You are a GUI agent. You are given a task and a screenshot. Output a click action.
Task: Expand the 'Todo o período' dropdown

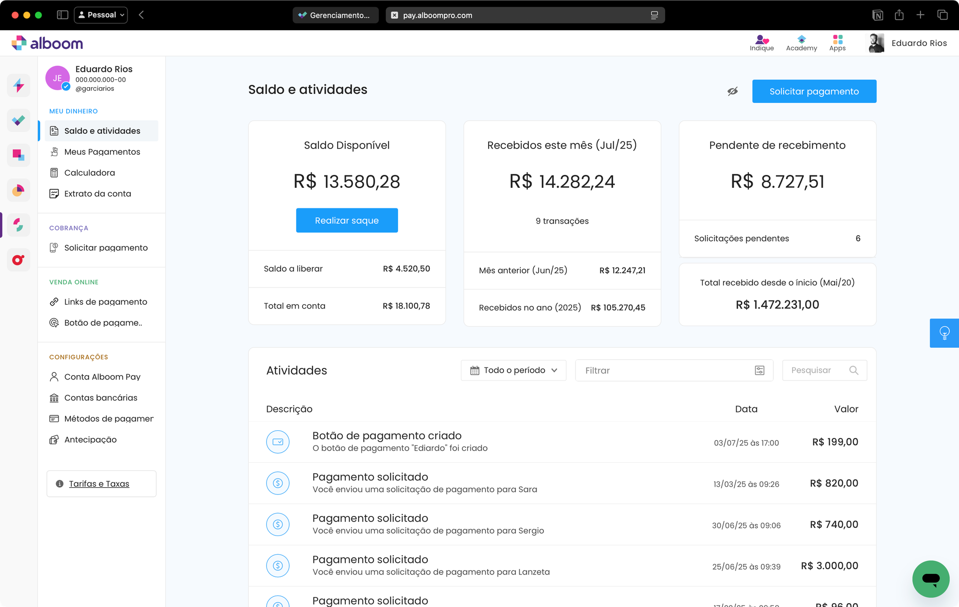coord(514,370)
